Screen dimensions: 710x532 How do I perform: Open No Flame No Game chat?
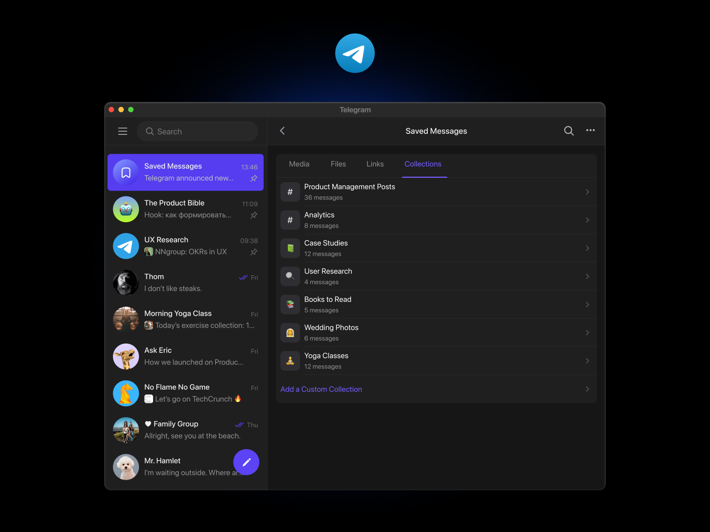point(185,393)
